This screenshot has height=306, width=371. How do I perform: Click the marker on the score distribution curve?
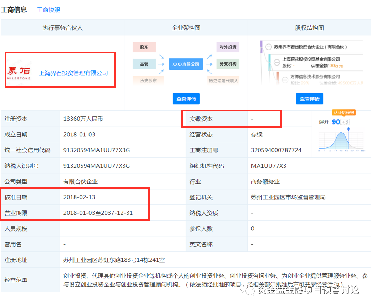coord(349,129)
